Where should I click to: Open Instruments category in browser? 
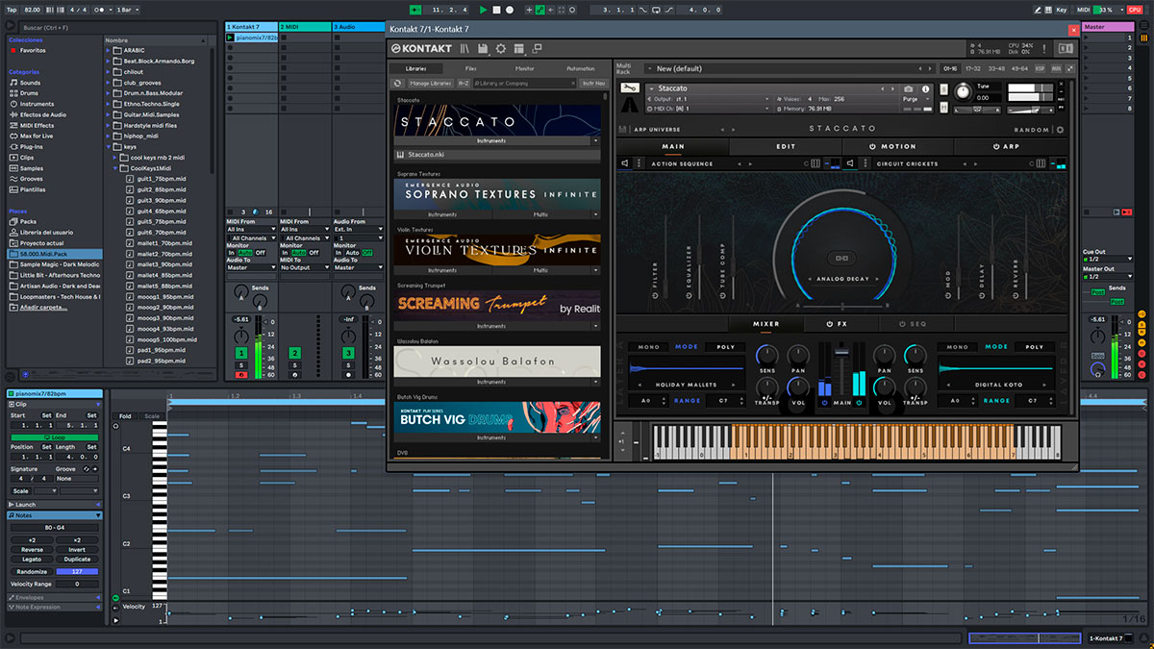tap(32, 104)
